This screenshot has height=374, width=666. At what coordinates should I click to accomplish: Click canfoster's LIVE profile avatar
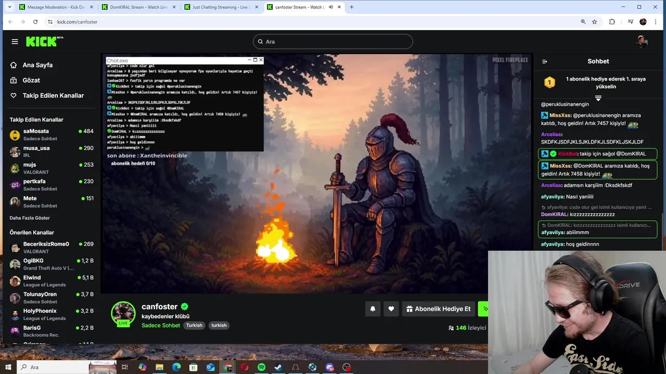click(x=123, y=314)
